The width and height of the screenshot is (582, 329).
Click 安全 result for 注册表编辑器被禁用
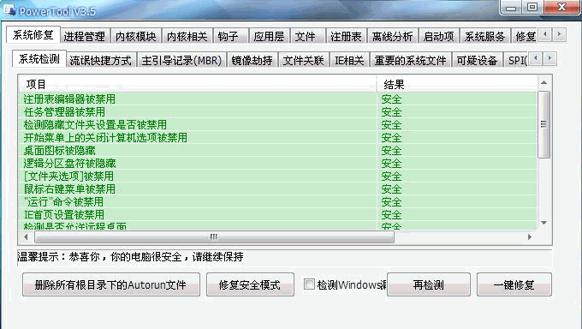391,99
